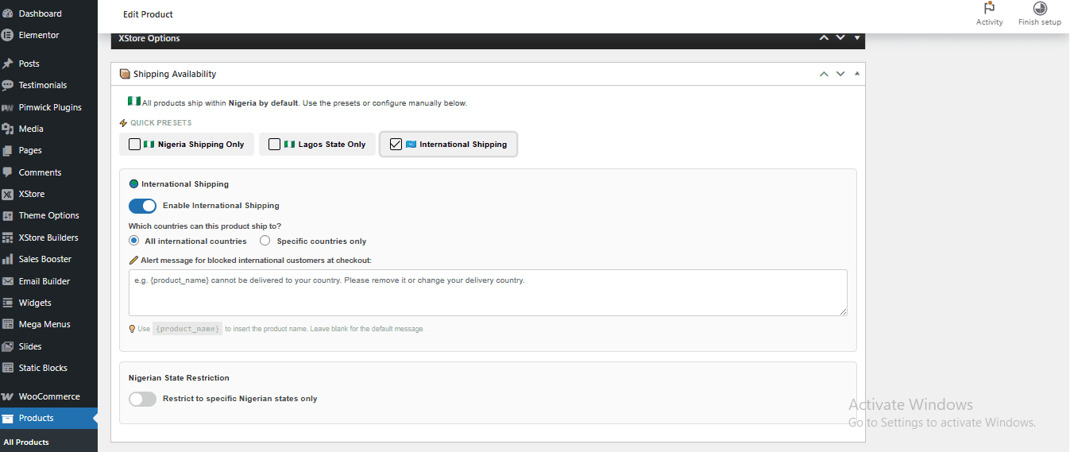Click the alert message text area
1070x452 pixels.
point(488,292)
